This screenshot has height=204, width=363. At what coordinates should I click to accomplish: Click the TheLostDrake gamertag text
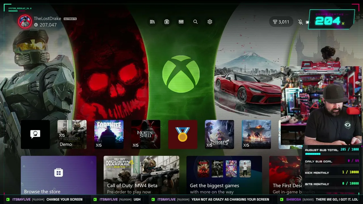[47, 18]
